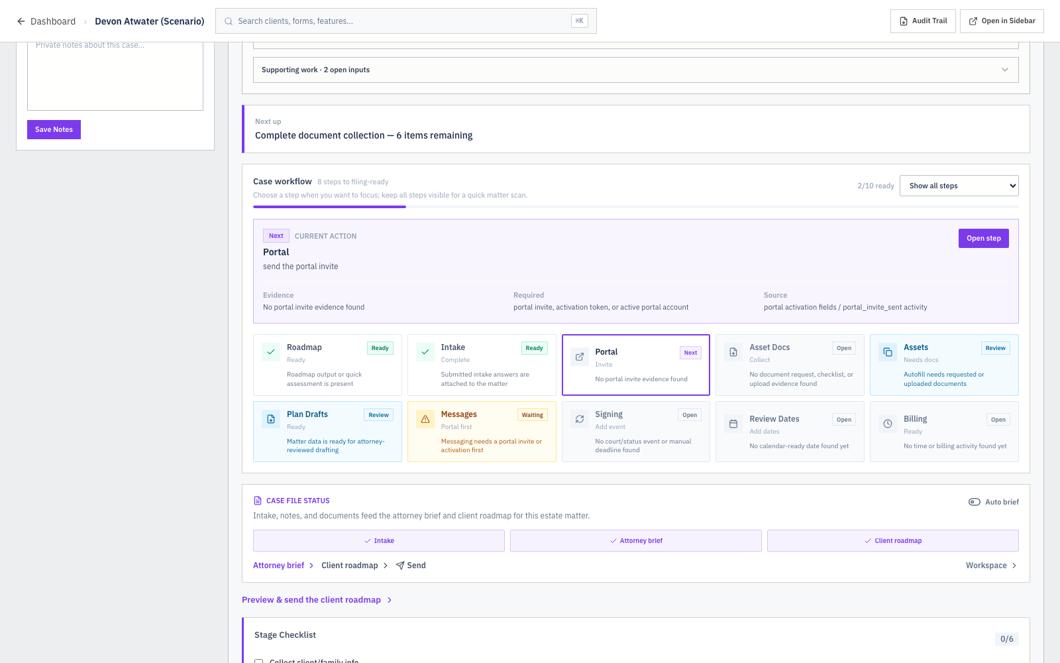
Task: Click the Review badge on Assets
Action: 995,348
